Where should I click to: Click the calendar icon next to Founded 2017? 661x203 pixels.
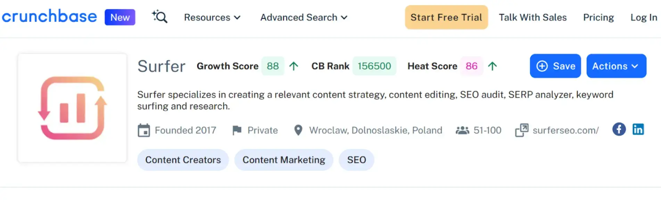144,130
